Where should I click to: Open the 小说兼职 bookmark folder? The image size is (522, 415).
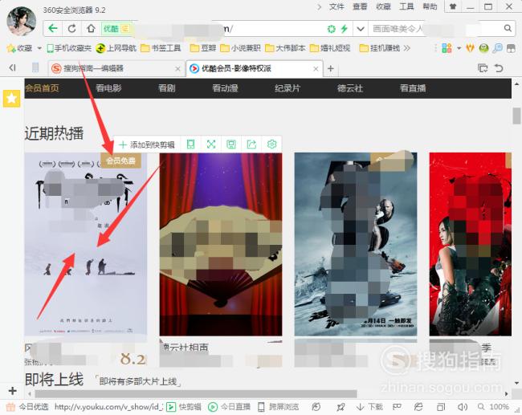tap(240, 49)
